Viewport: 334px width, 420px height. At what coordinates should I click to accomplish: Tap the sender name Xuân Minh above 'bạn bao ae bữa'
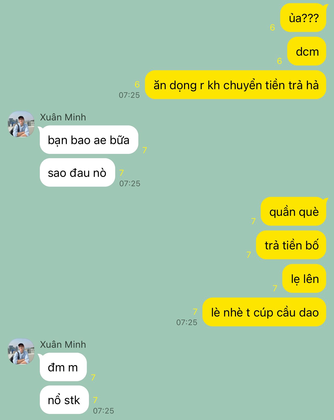[63, 117]
